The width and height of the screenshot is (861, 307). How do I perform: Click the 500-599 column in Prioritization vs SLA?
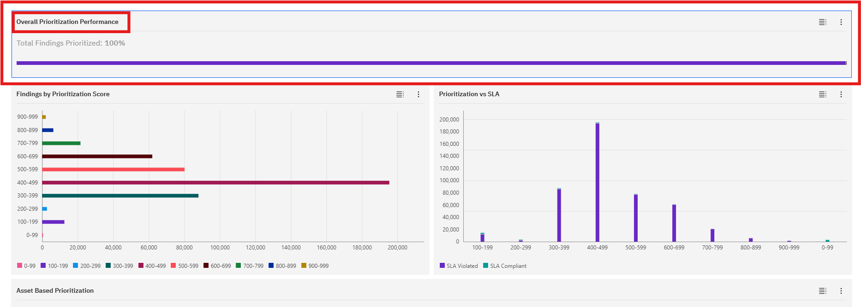pyautogui.click(x=636, y=218)
